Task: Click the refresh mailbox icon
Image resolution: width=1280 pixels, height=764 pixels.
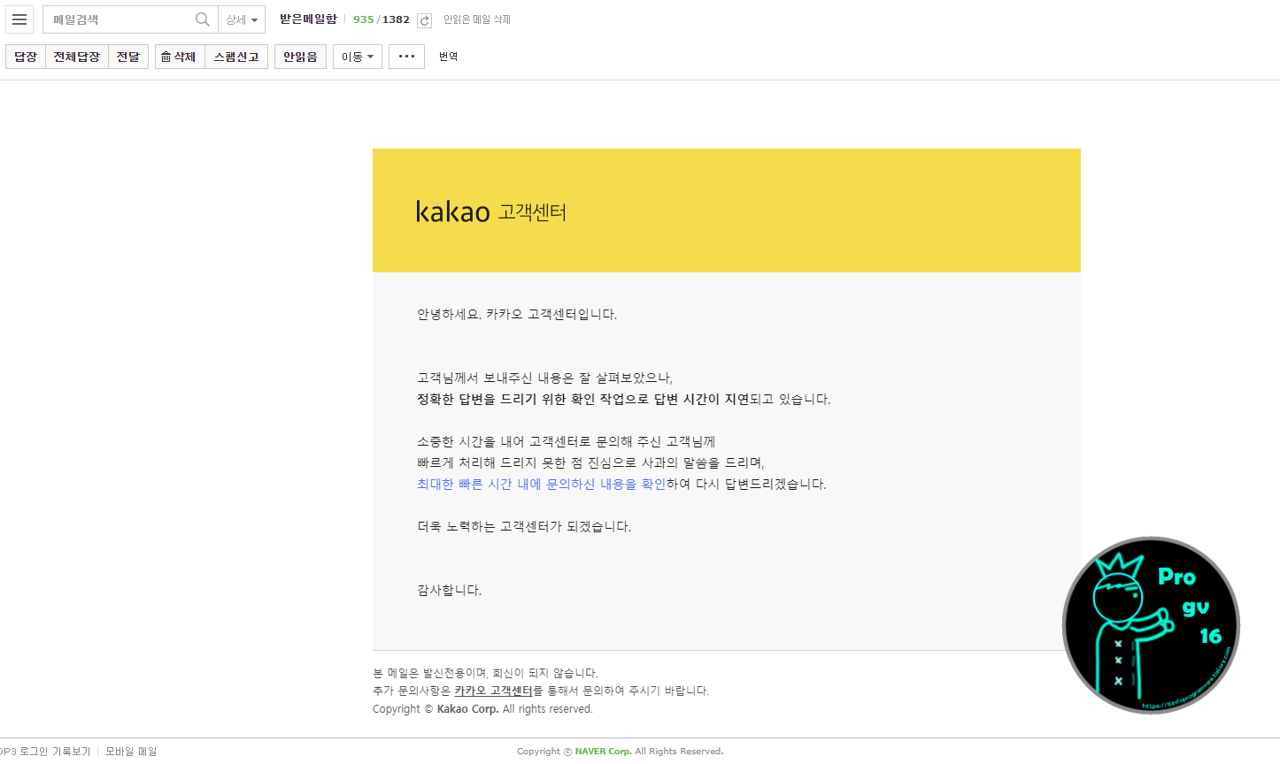Action: pyautogui.click(x=425, y=20)
